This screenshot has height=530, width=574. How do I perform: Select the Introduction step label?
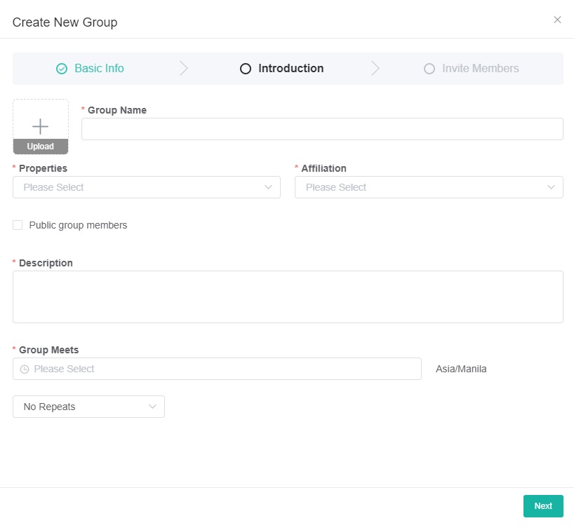pos(291,69)
